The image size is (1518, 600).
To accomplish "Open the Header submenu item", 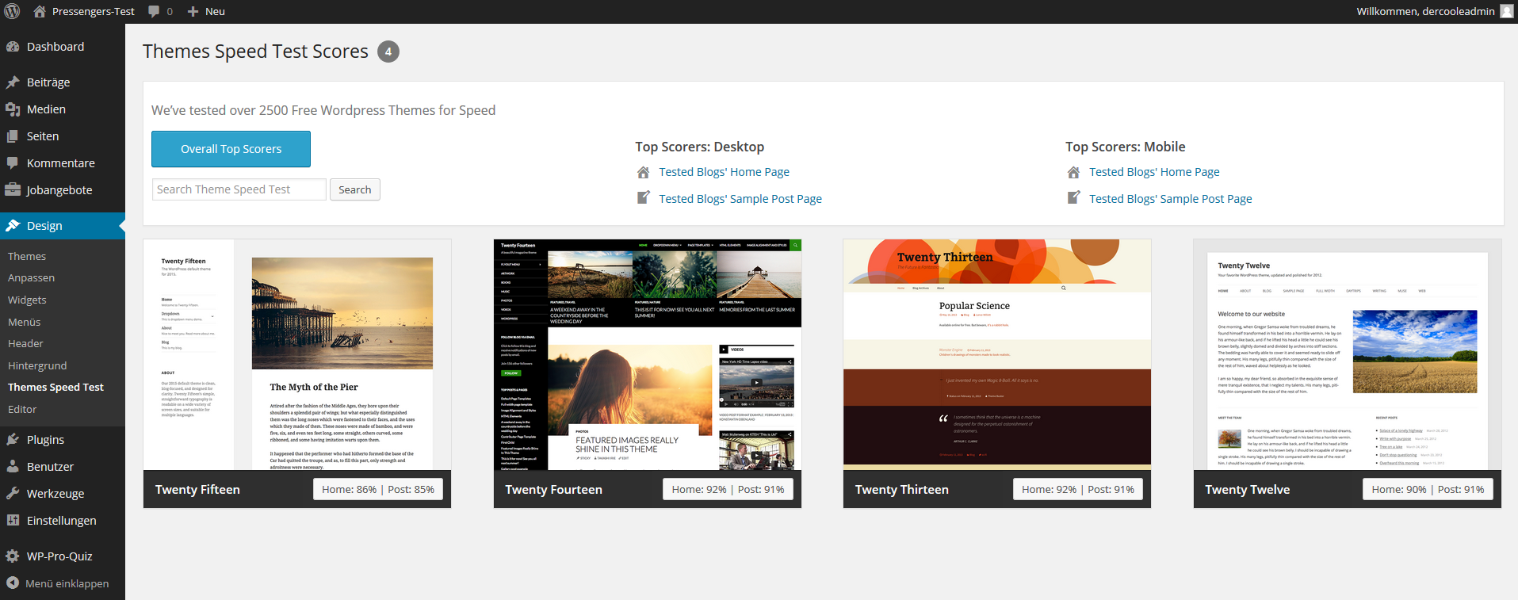I will pyautogui.click(x=25, y=344).
